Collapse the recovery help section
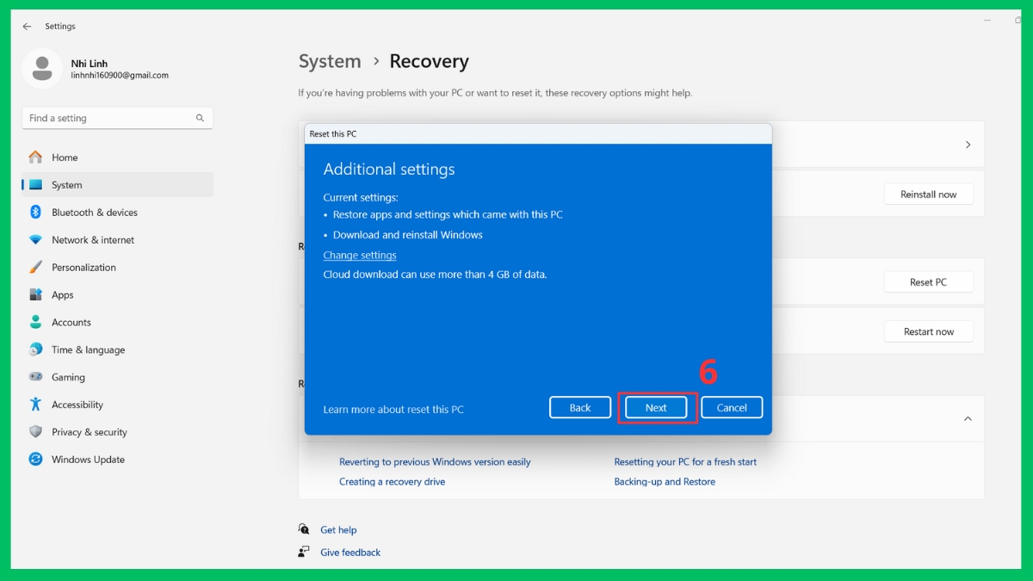Viewport: 1033px width, 581px height. pyautogui.click(x=968, y=418)
